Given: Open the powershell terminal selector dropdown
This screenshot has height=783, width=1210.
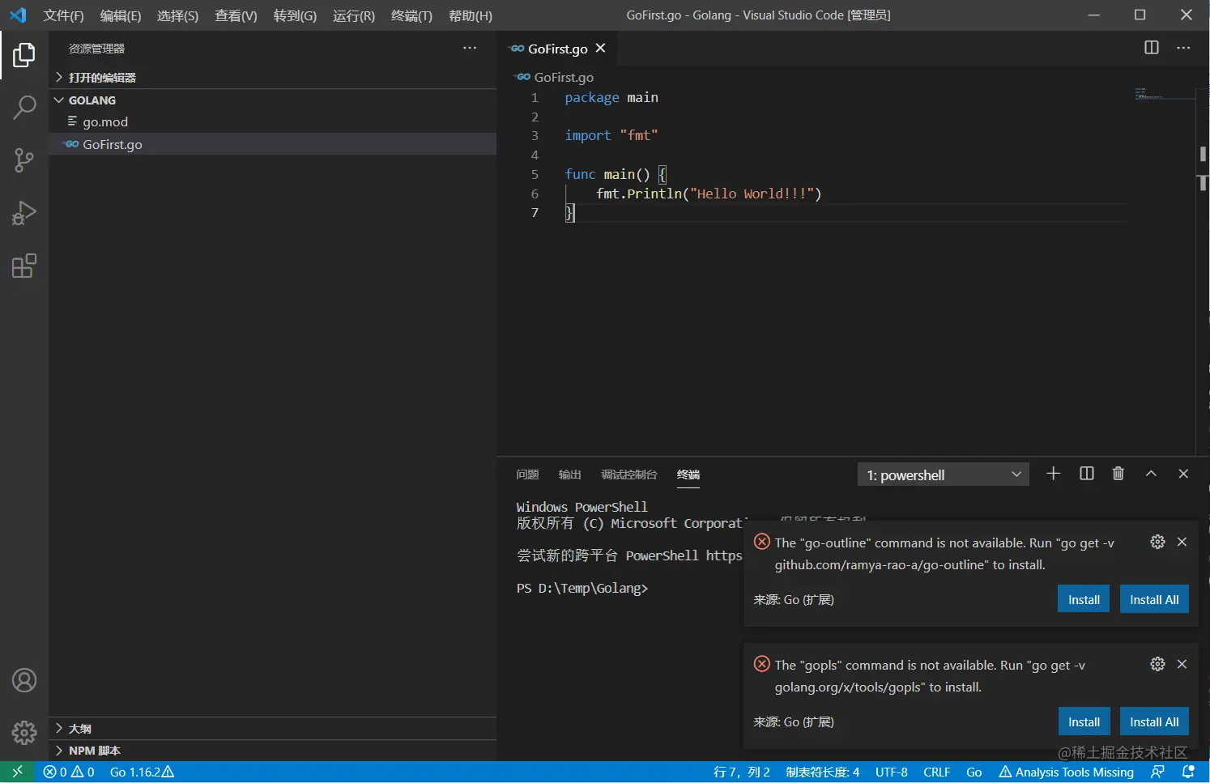Looking at the screenshot, I should tap(944, 474).
